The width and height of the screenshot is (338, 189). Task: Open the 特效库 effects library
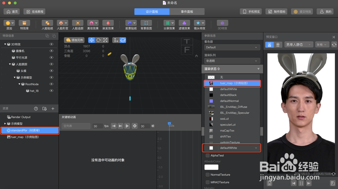(24, 23)
